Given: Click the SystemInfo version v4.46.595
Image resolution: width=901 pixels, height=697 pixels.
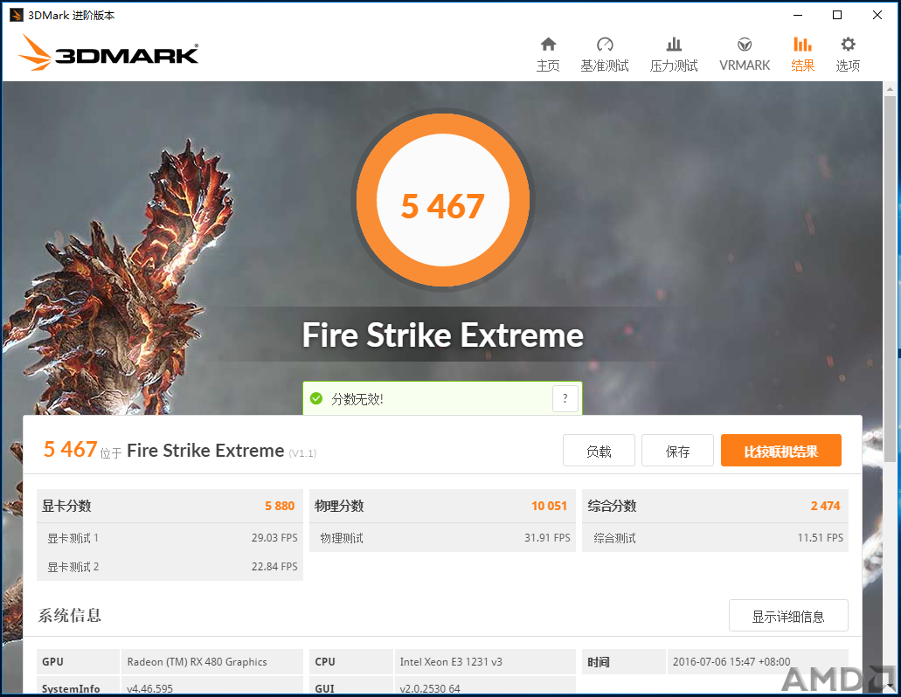Looking at the screenshot, I should click(x=149, y=688).
